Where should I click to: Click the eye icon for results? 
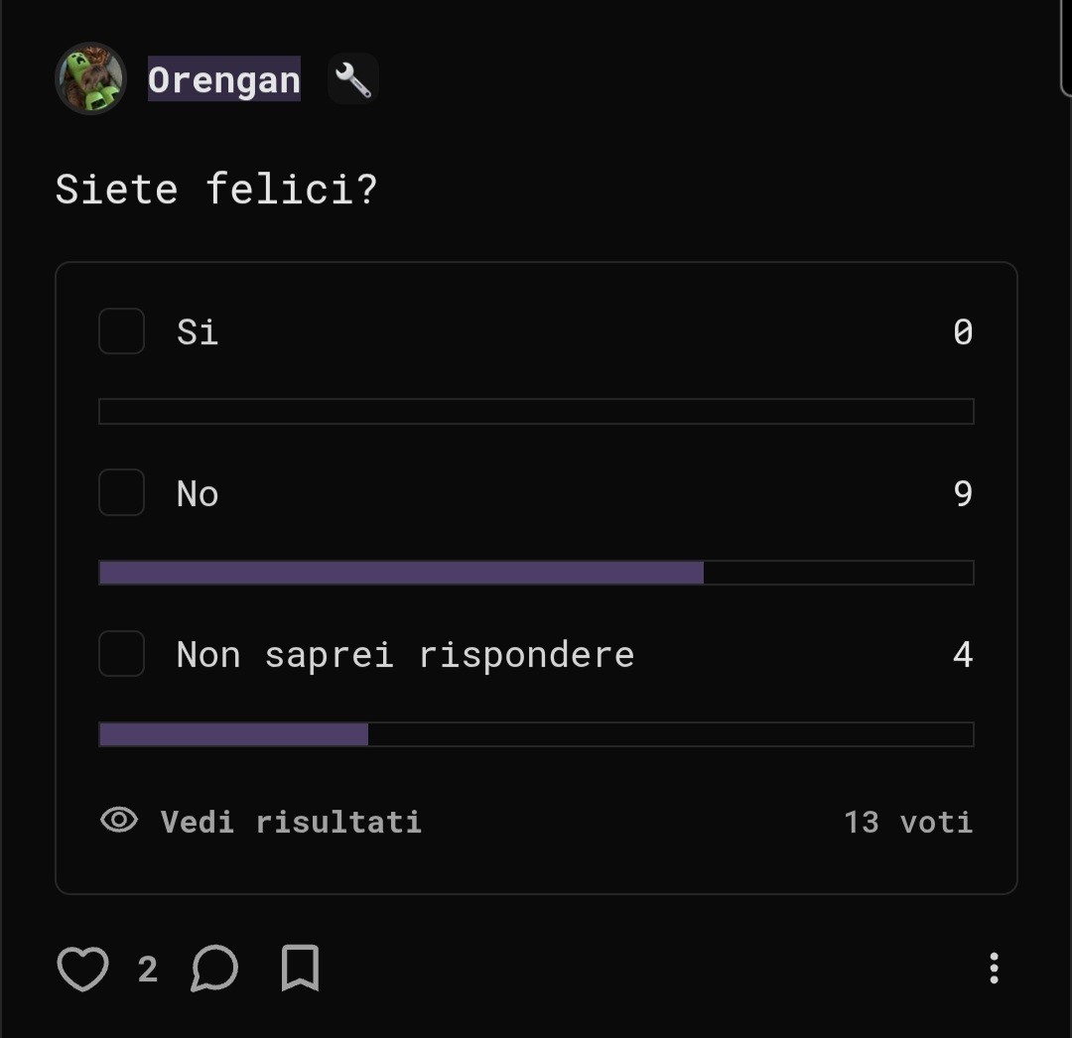(119, 821)
